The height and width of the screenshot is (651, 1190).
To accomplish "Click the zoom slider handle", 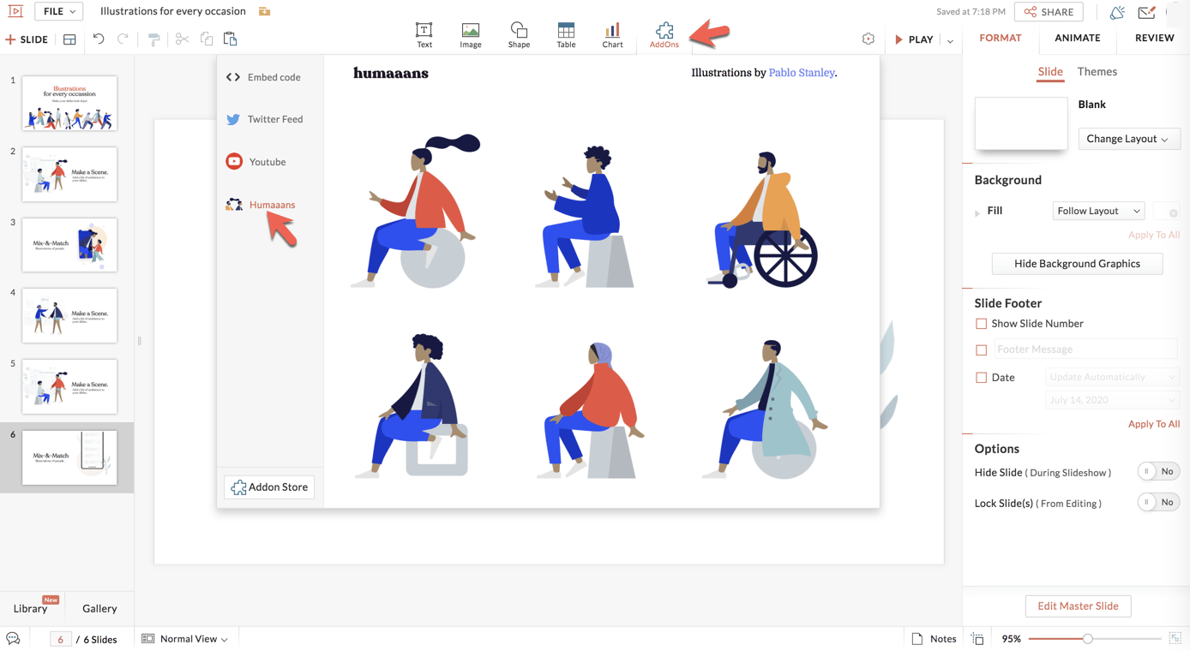I will point(1087,639).
